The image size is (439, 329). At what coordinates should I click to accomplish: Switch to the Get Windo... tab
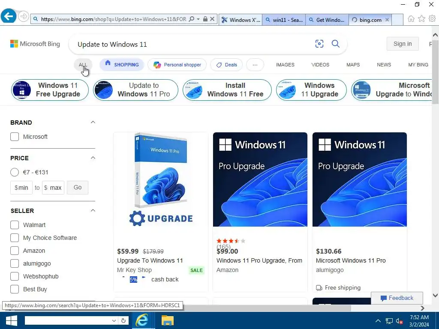pyautogui.click(x=327, y=20)
